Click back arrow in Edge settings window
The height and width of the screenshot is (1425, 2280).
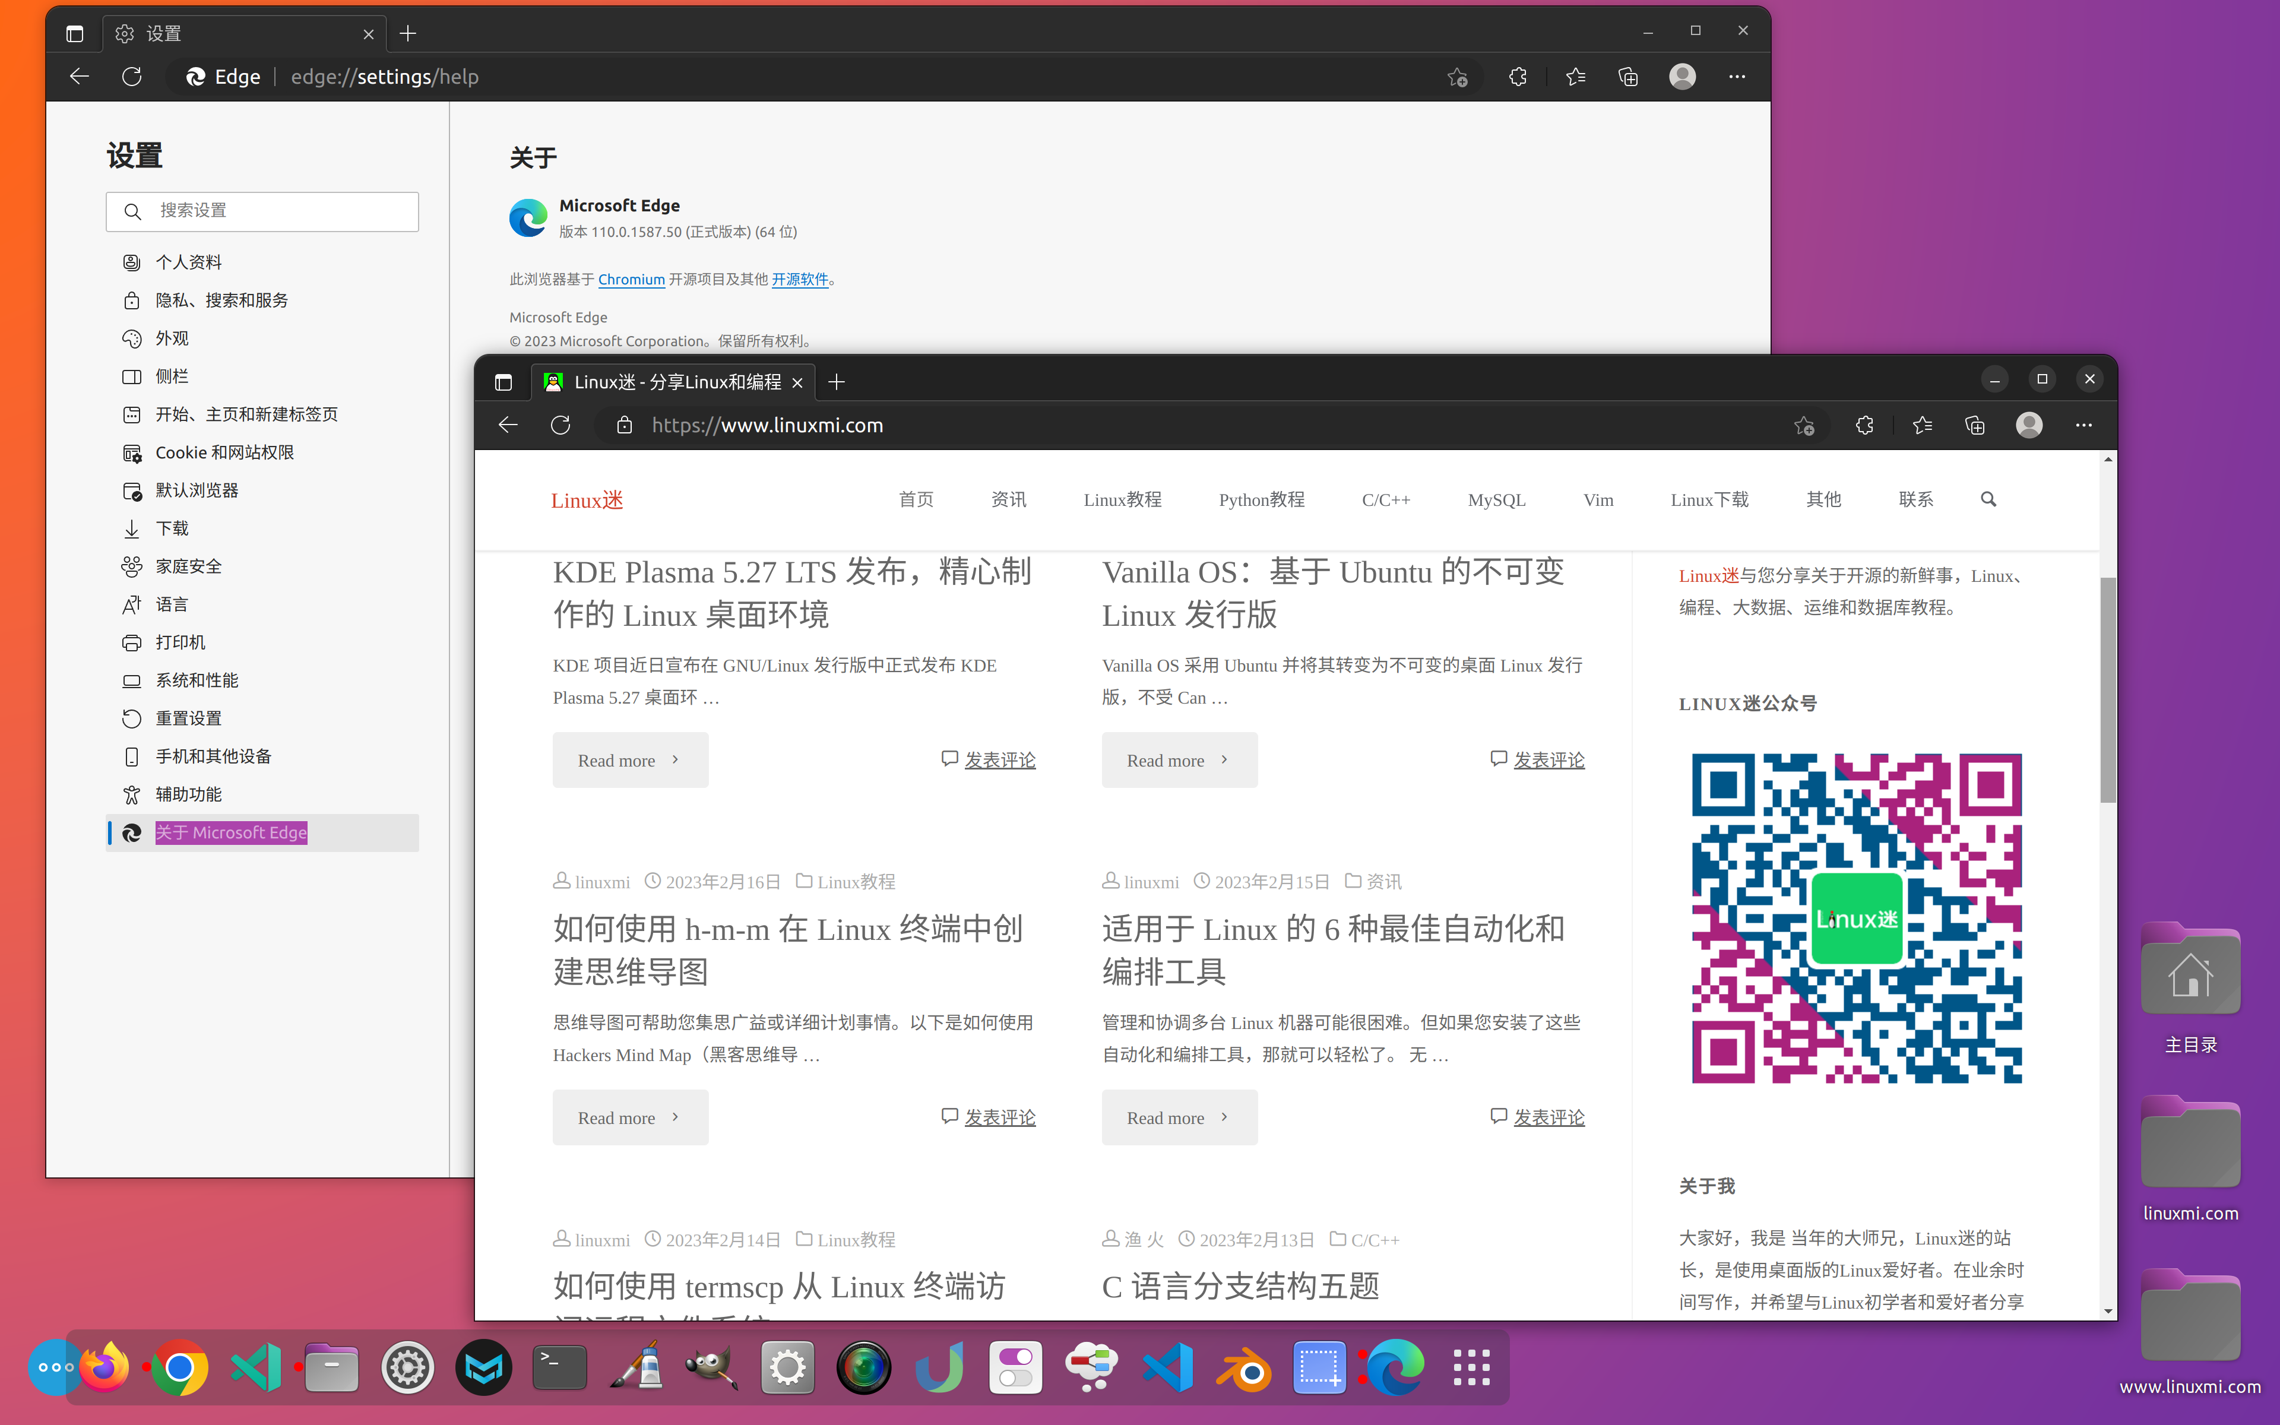pos(79,77)
